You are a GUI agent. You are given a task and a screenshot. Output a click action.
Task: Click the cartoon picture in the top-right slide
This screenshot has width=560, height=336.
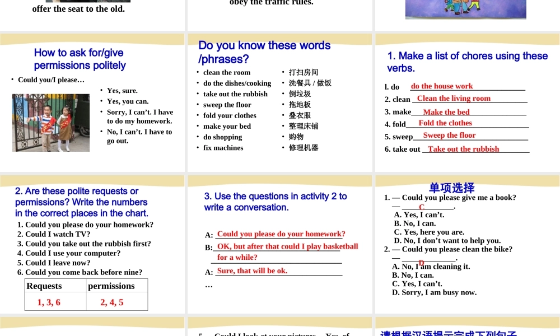click(465, 9)
